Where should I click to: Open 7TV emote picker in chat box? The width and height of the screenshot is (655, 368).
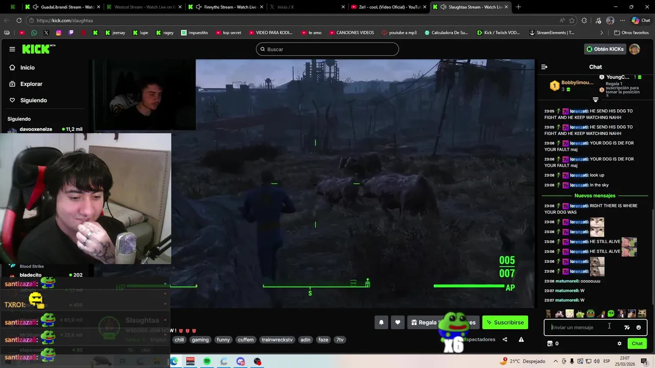point(627,328)
